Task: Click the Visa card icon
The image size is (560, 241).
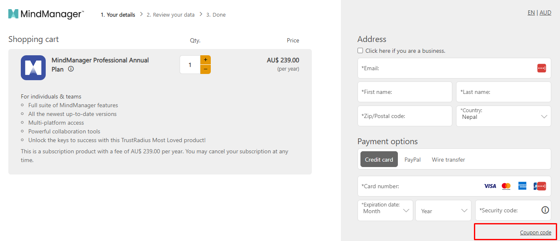Action: (x=490, y=186)
